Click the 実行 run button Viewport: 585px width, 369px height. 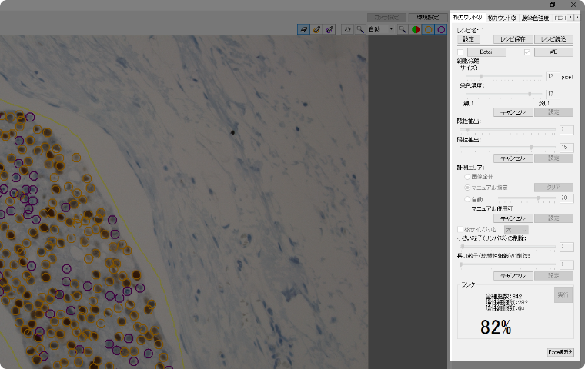563,295
